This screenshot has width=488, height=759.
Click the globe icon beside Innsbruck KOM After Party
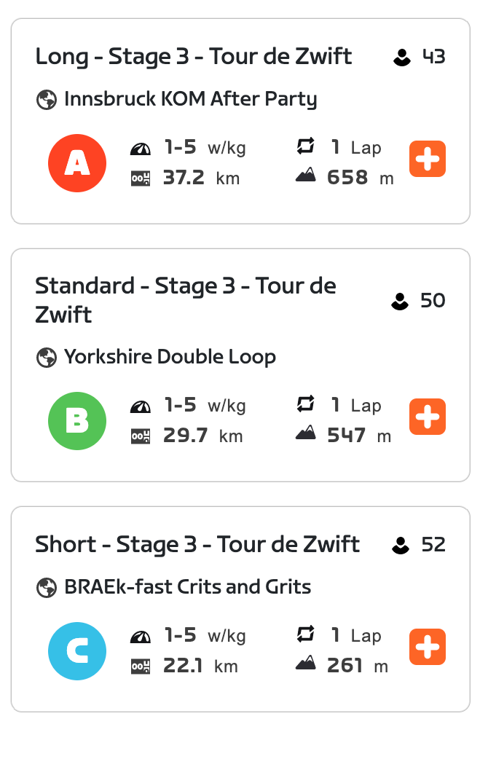47,100
